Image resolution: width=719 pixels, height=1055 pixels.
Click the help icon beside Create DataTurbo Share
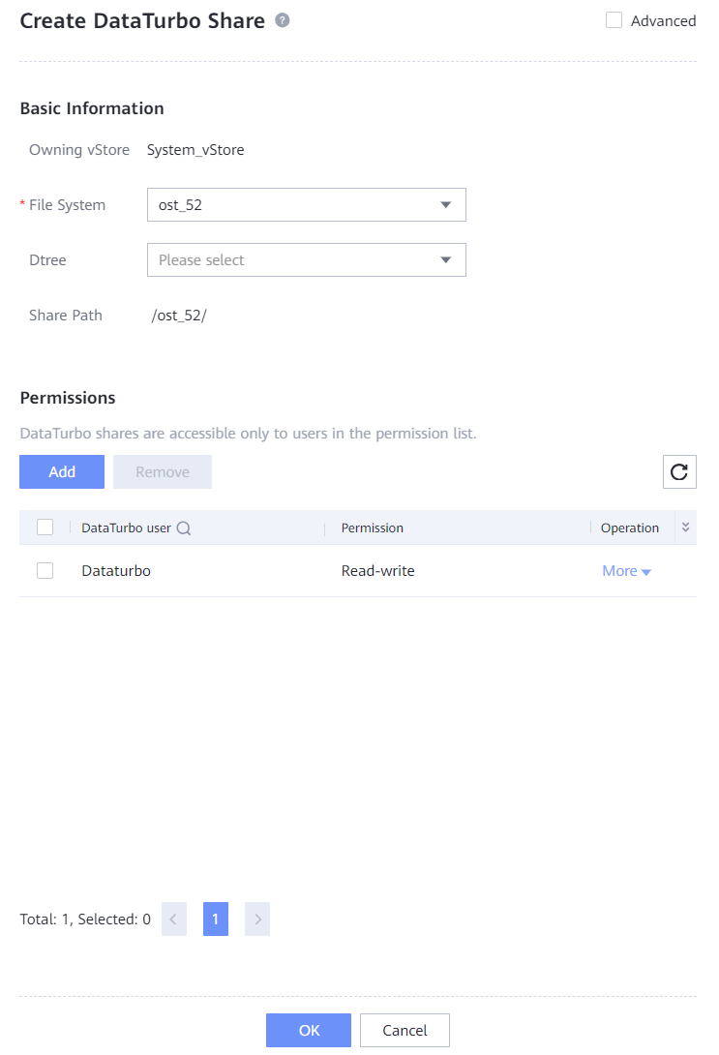[283, 20]
